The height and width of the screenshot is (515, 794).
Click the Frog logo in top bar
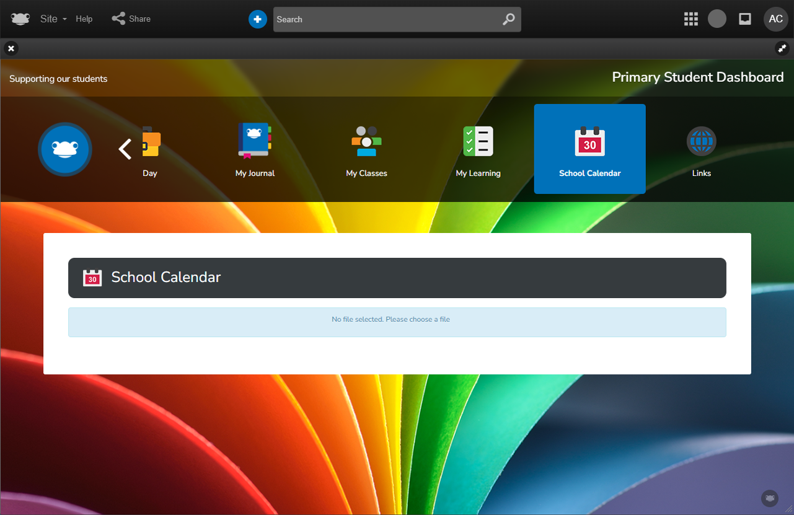tap(20, 19)
